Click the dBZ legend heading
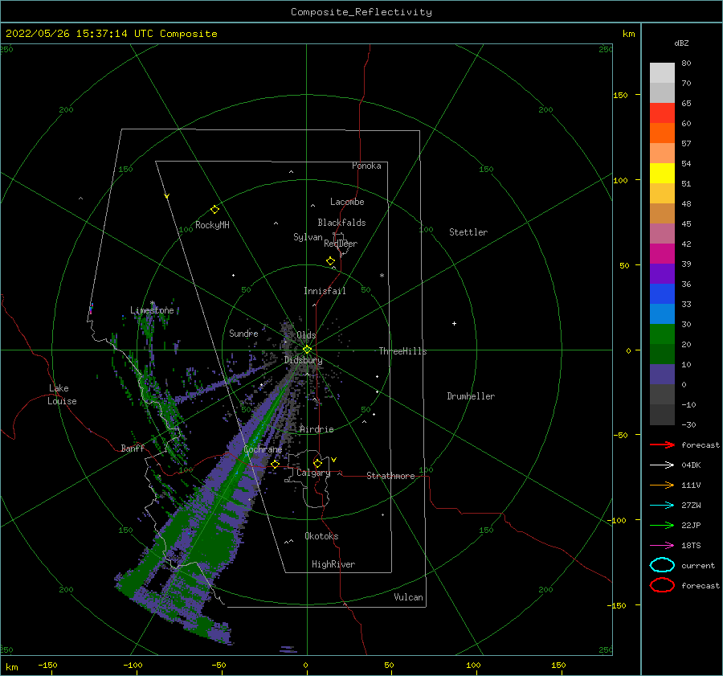Image resolution: width=723 pixels, height=676 pixels. [x=681, y=43]
